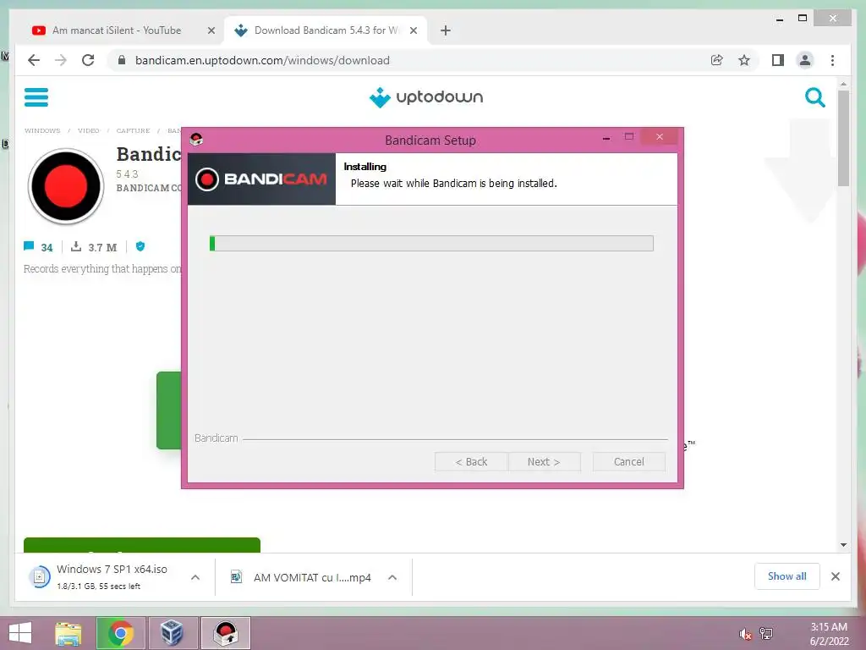Click the downloads icon beside 3.7 M
The width and height of the screenshot is (866, 650).
tap(76, 246)
